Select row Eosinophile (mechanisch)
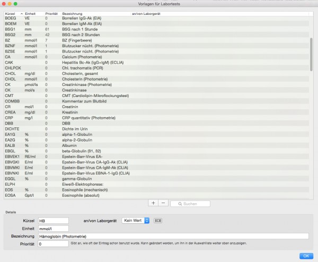 click(x=156, y=190)
